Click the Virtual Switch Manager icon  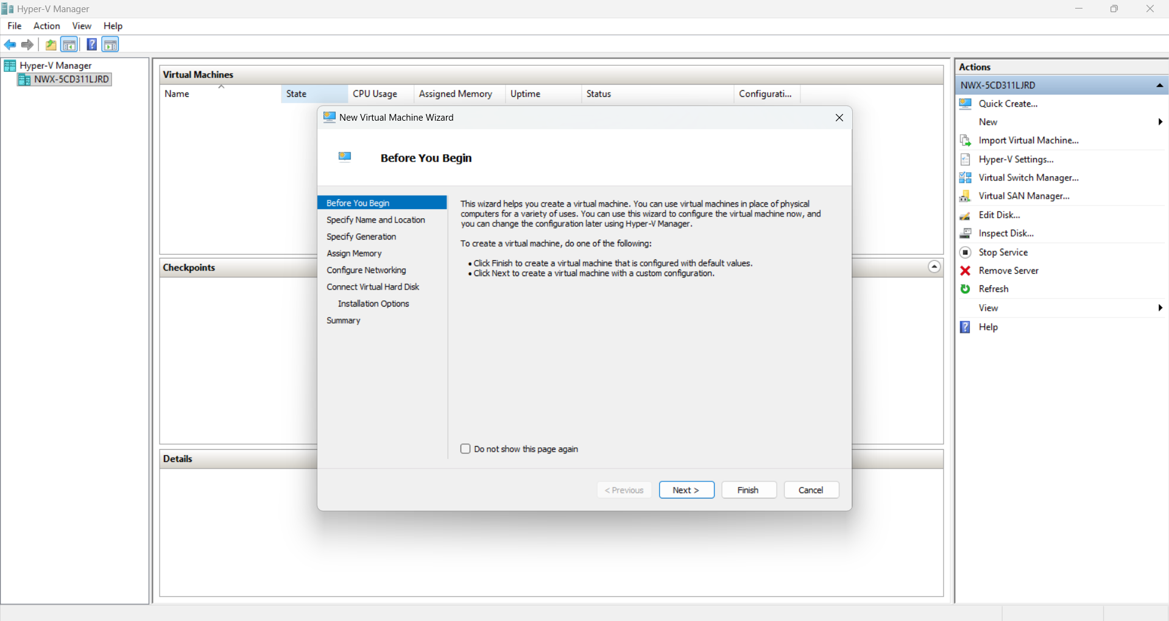[965, 177]
